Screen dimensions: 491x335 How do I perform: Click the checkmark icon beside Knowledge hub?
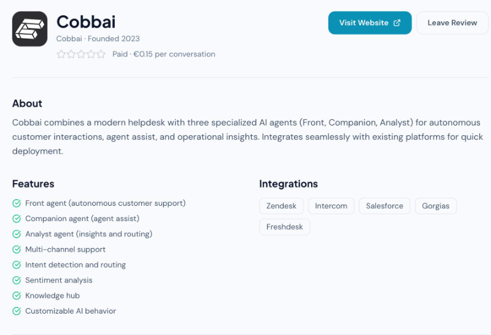click(x=17, y=296)
